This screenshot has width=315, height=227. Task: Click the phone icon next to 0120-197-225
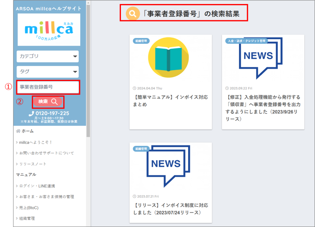[31, 113]
